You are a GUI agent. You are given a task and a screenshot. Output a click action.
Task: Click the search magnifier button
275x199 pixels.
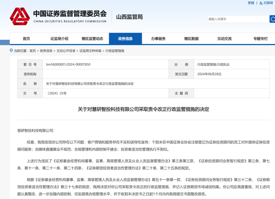pos(272,19)
